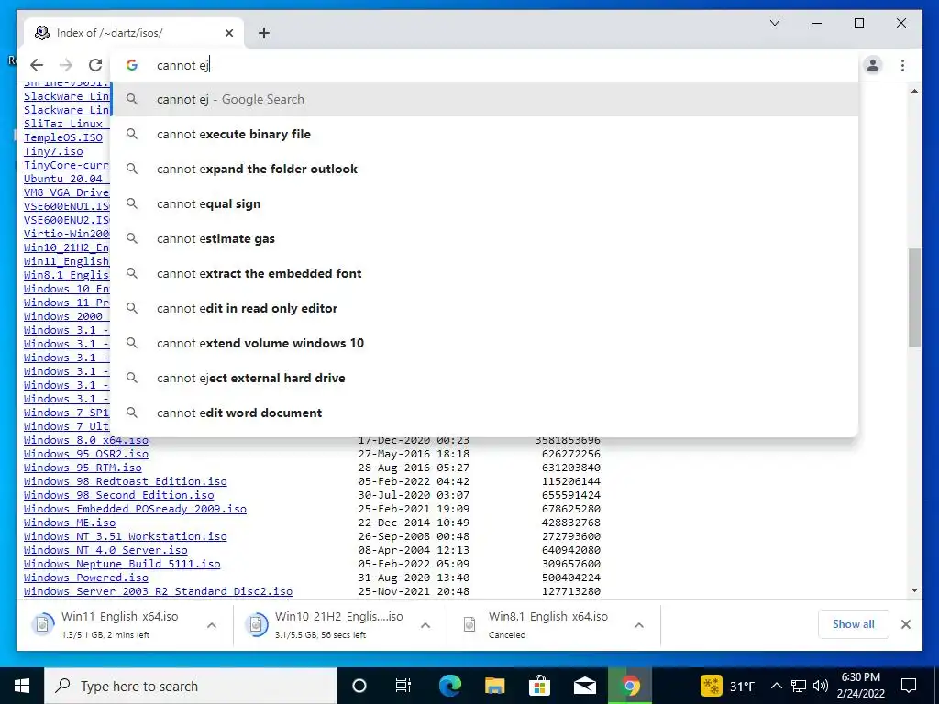The height and width of the screenshot is (704, 939).
Task: Download Windows 98 Second Edition.iso
Action: 118,495
